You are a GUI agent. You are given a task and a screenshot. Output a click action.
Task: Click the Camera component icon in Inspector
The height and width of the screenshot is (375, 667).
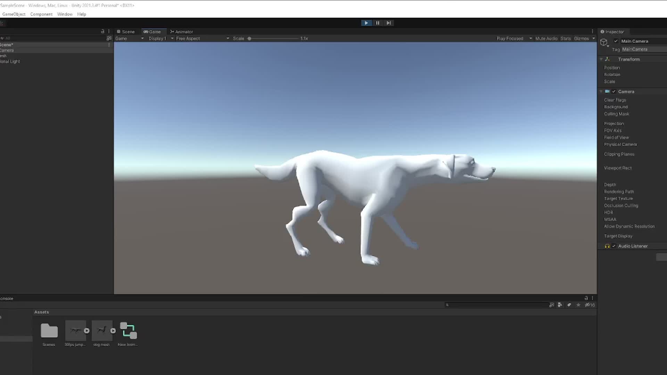(x=607, y=91)
